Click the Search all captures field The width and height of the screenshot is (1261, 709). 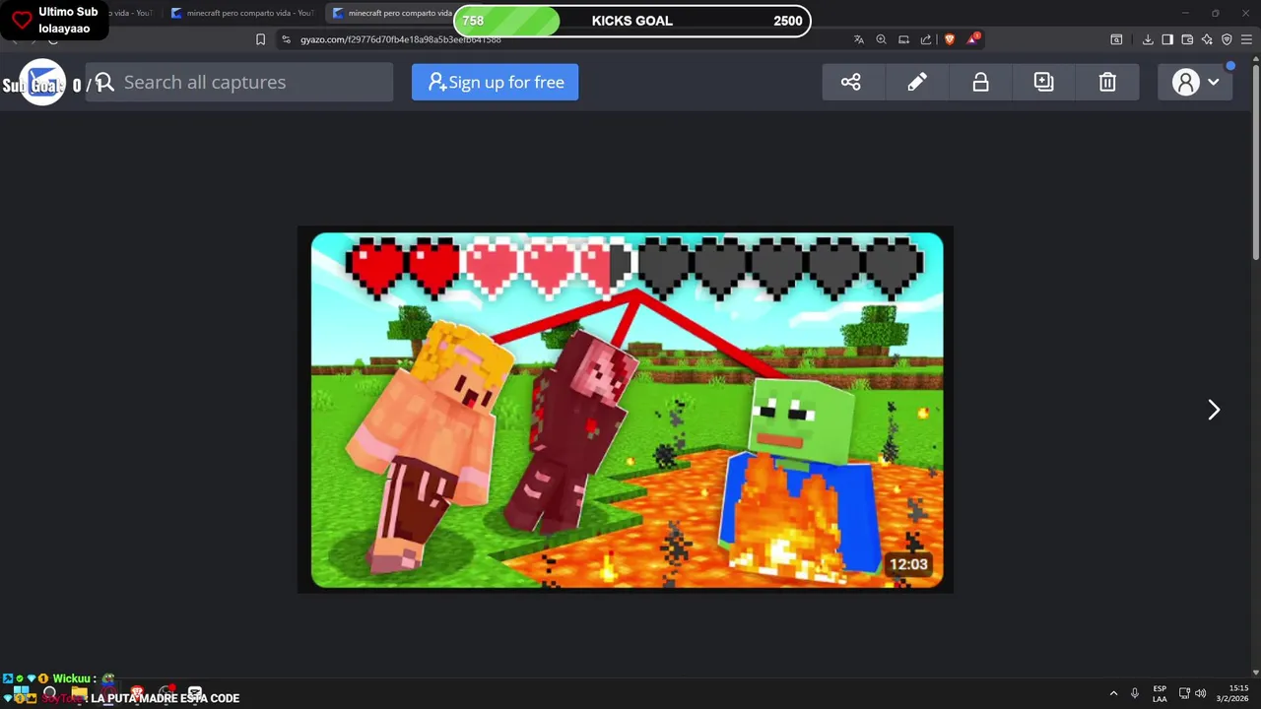pyautogui.click(x=239, y=82)
